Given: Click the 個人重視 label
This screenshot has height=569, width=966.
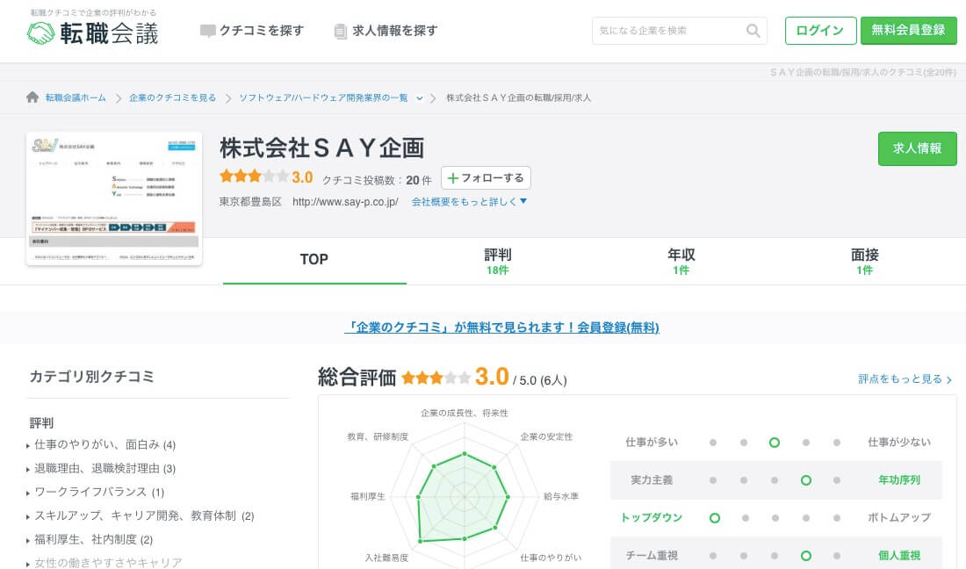Looking at the screenshot, I should [899, 556].
